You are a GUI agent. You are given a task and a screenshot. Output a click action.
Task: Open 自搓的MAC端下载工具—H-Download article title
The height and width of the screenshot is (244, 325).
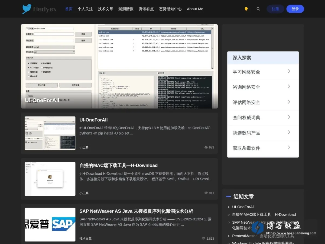pos(118,165)
